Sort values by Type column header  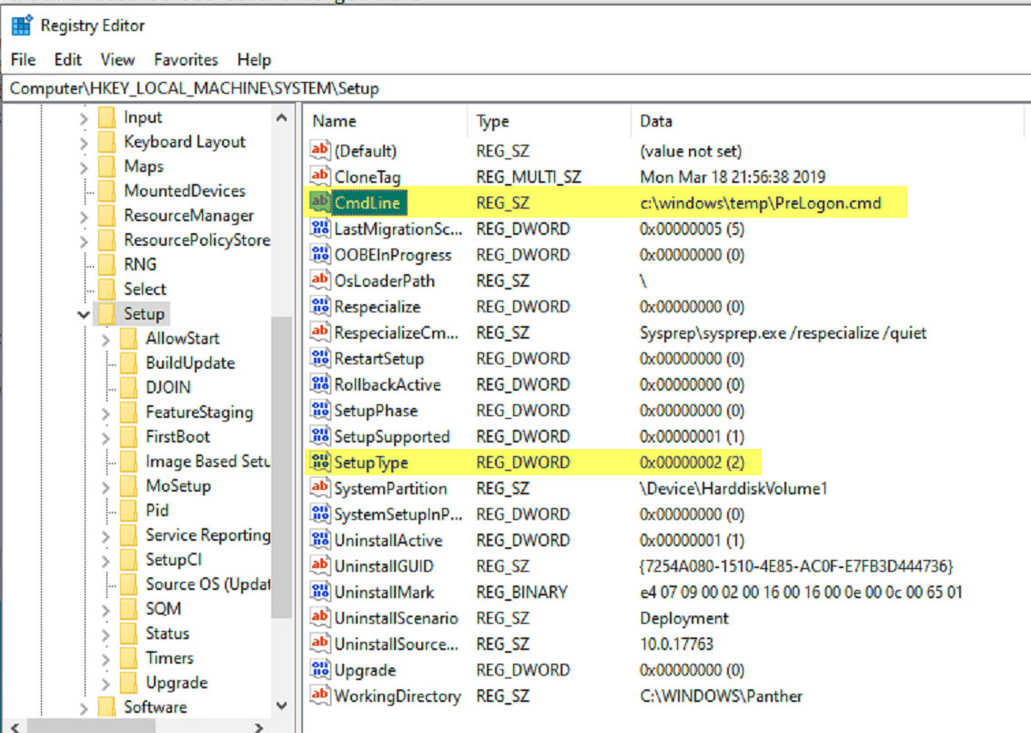pyautogui.click(x=550, y=121)
